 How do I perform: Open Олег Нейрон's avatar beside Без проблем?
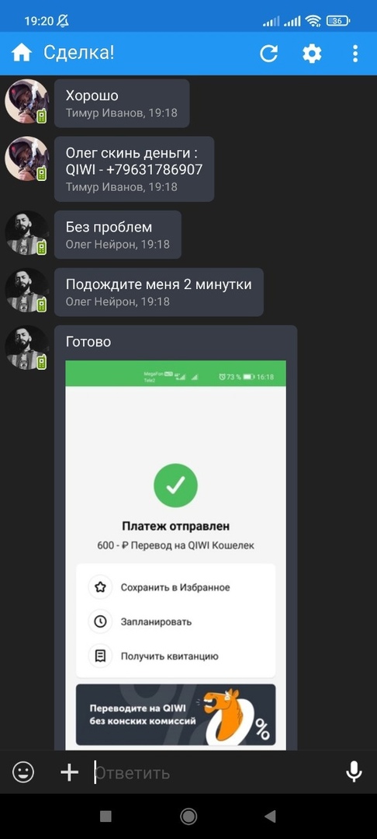coord(26,233)
